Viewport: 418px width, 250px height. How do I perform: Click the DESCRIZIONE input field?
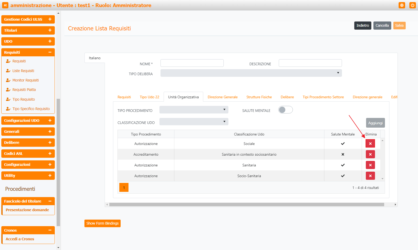(310, 63)
